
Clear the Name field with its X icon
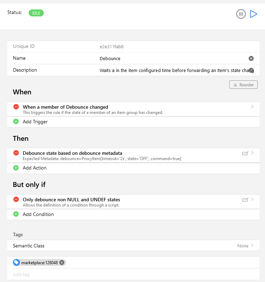pyautogui.click(x=251, y=58)
